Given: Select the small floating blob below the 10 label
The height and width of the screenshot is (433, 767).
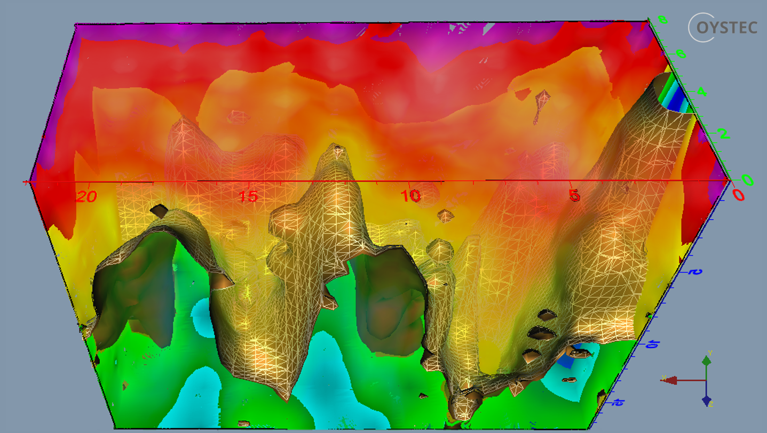Looking at the screenshot, I should (445, 215).
